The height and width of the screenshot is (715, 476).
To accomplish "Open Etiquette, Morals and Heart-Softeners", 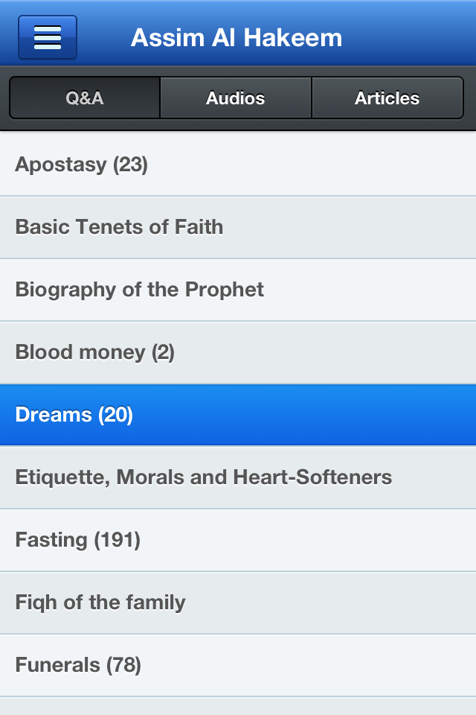I will [x=238, y=477].
